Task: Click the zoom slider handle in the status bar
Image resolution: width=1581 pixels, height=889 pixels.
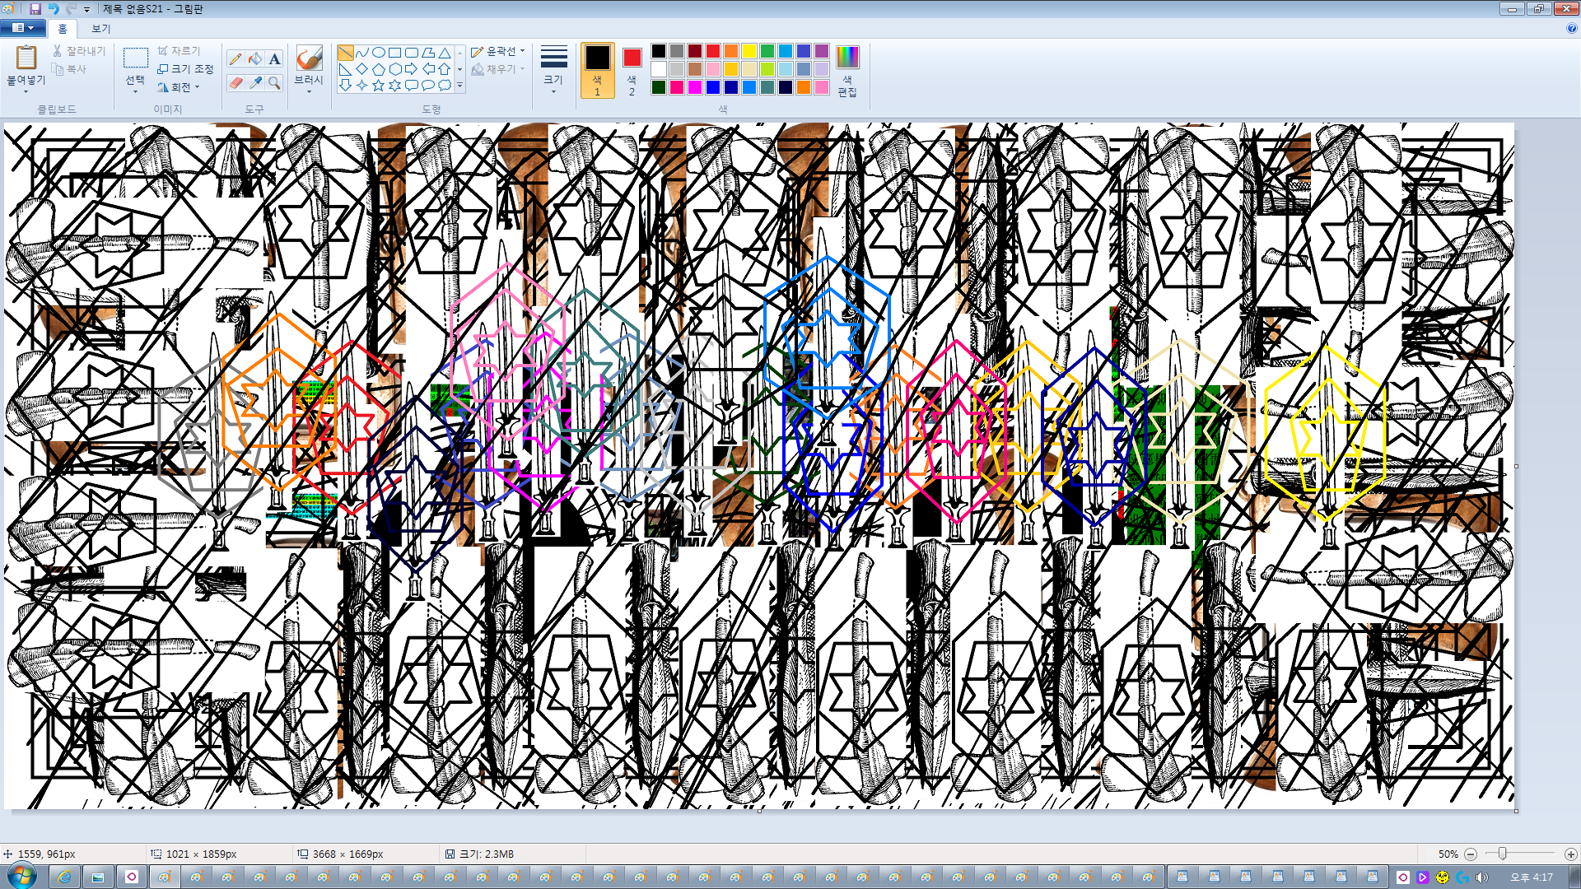Action: 1502,854
